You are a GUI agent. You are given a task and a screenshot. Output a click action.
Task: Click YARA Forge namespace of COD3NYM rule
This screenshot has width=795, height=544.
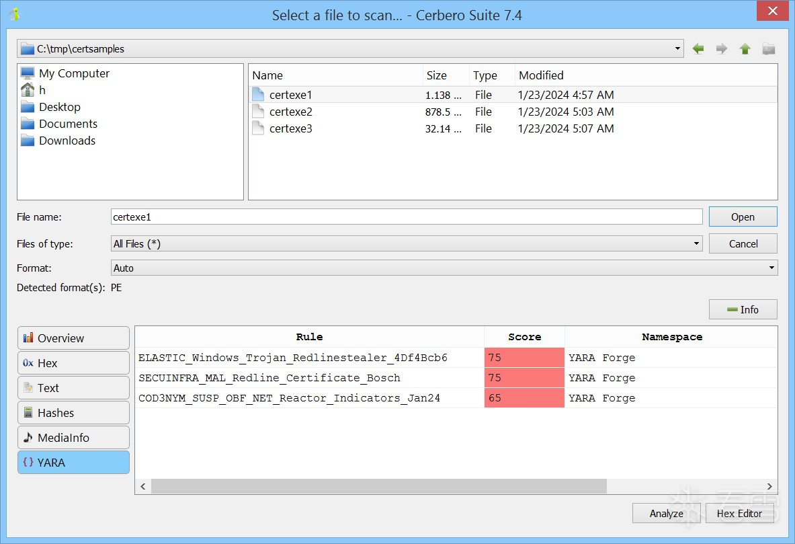click(x=602, y=398)
